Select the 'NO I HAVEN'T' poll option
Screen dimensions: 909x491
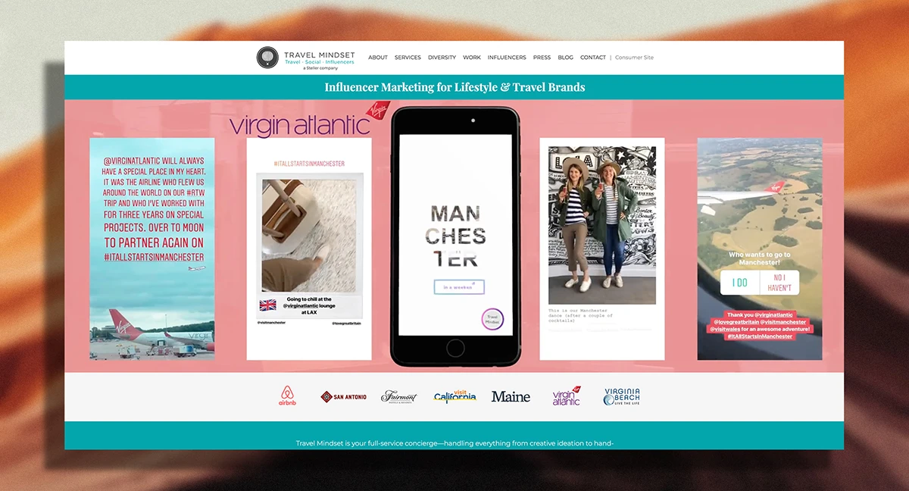pyautogui.click(x=779, y=283)
